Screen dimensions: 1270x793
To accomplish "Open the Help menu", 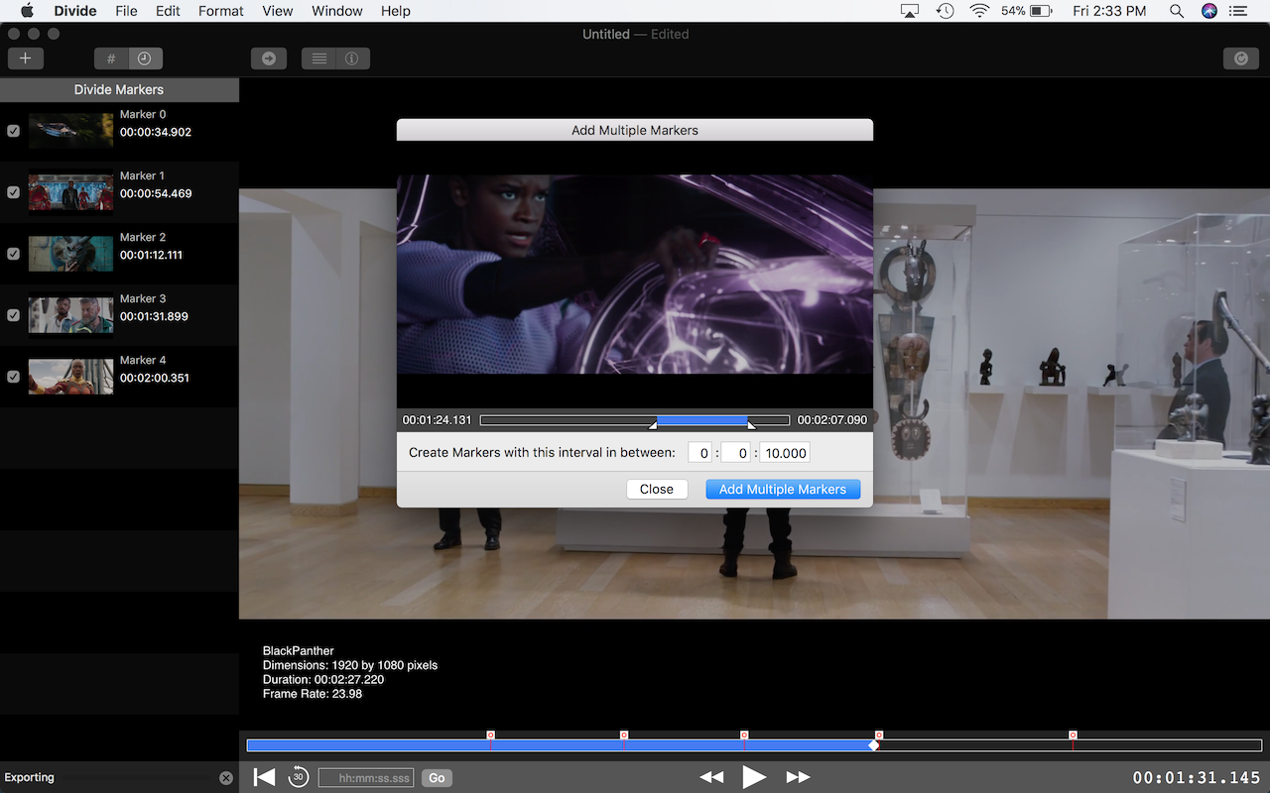I will tap(395, 11).
